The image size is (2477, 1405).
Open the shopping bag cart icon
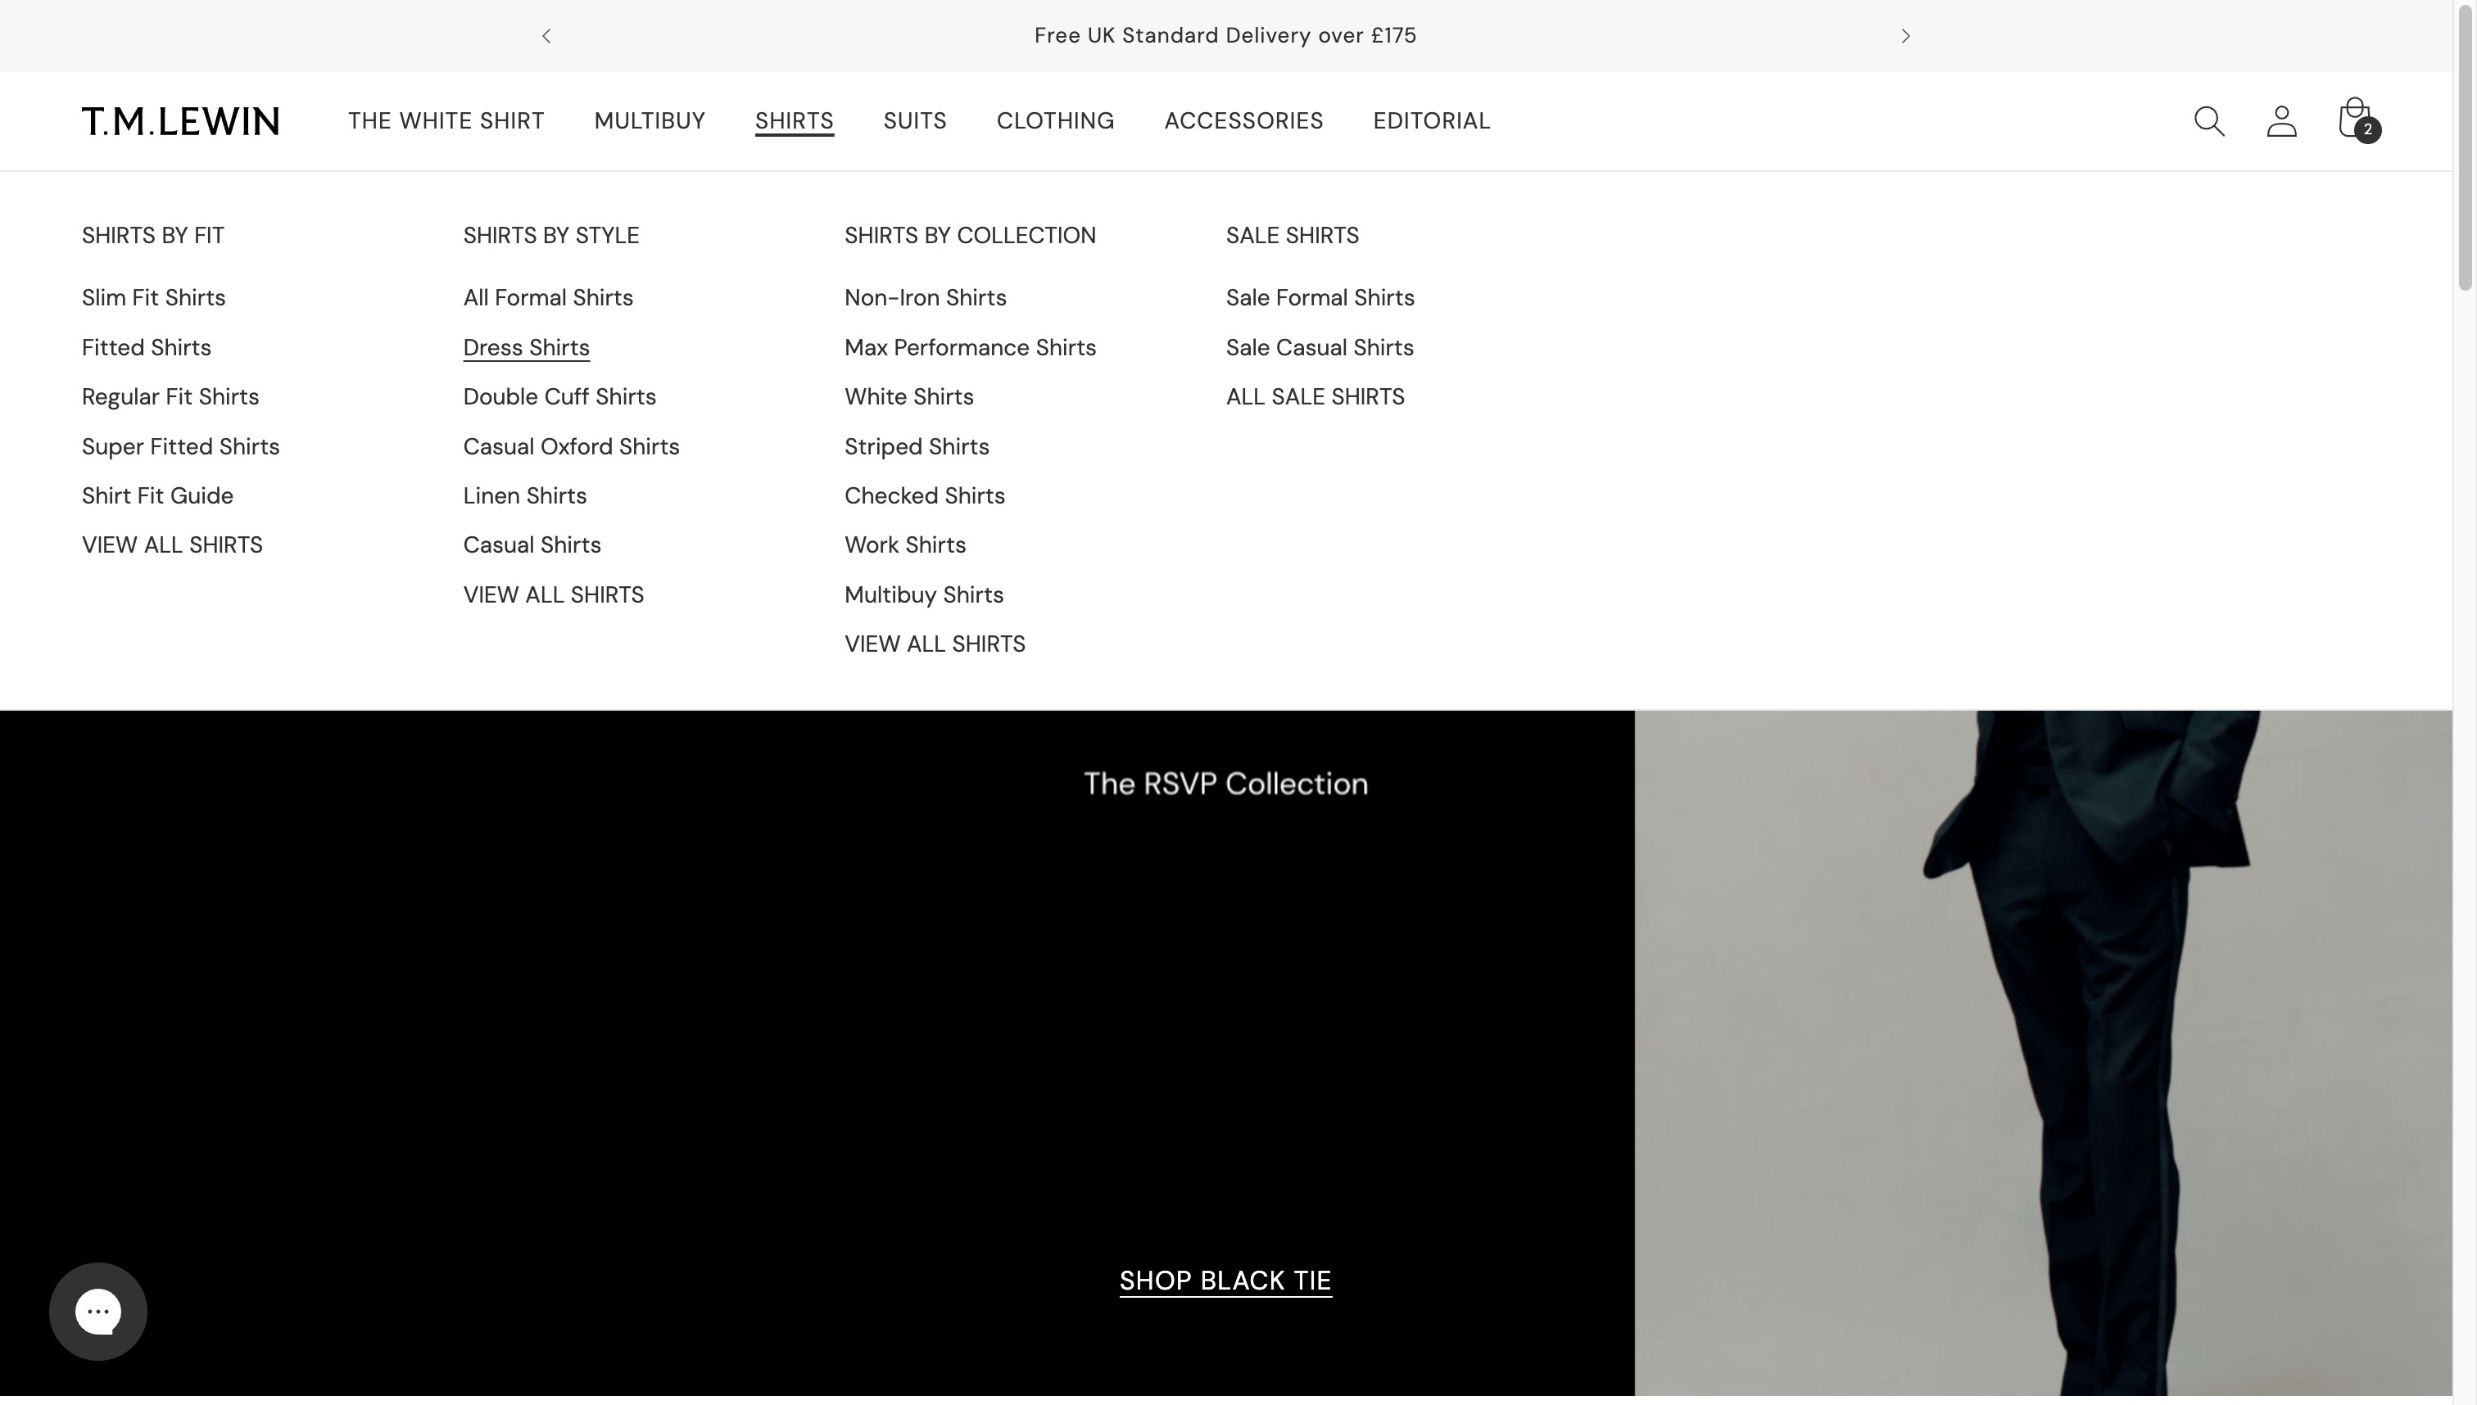(x=2354, y=120)
